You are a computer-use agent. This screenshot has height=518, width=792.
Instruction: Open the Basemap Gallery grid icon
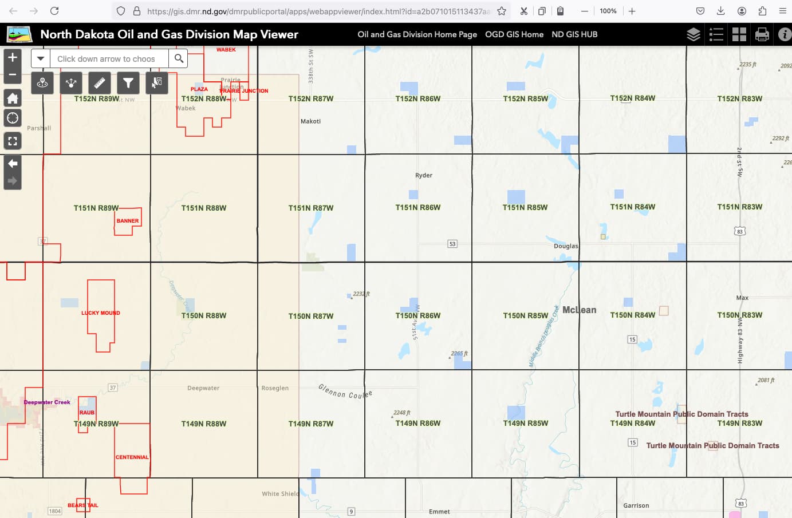(739, 34)
